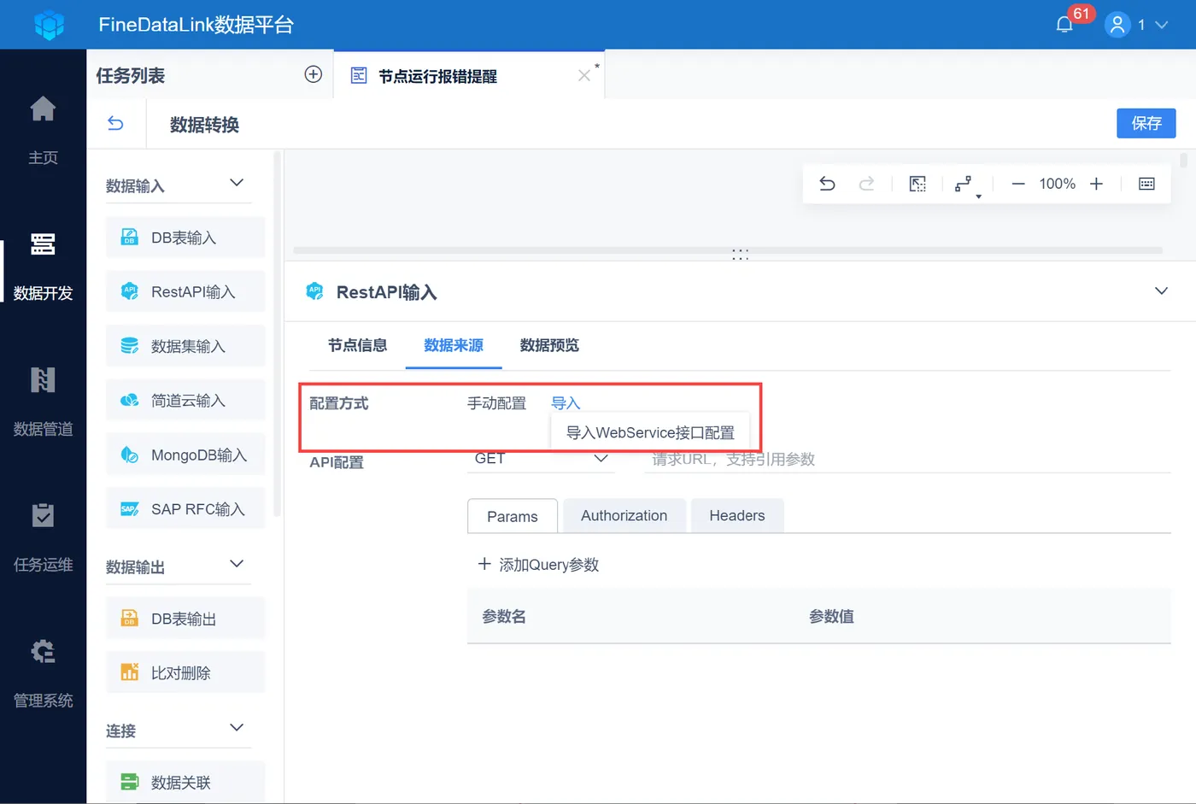Expand the user account dropdown arrow
Image resolution: width=1196 pixels, height=804 pixels.
point(1161,25)
